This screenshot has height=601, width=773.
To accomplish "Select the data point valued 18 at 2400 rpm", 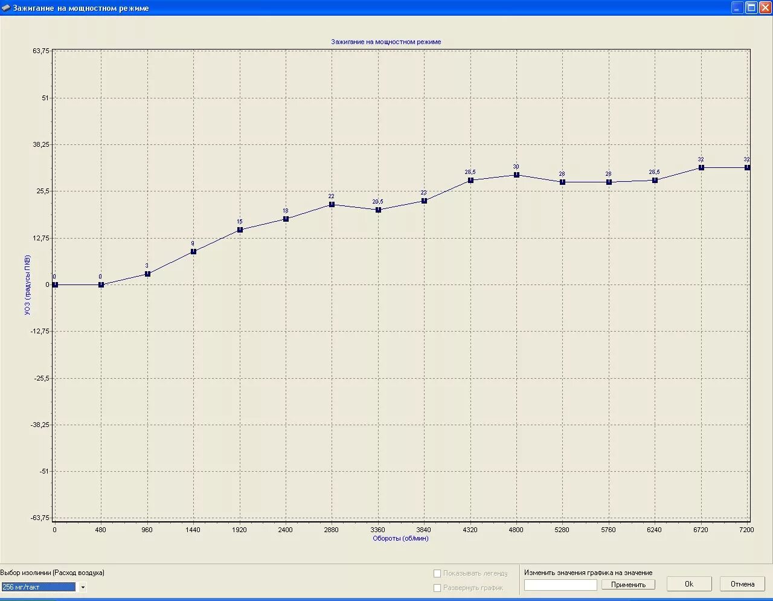I will tap(286, 219).
